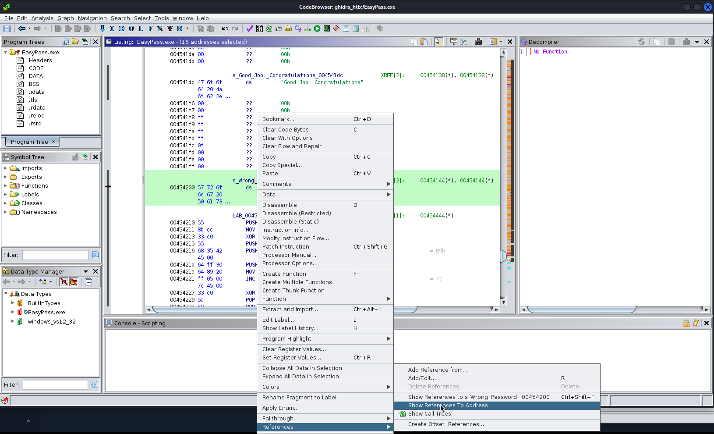This screenshot has width=714, height=434.
Task: Open the Bytes viewer icon
Action: [259, 28]
